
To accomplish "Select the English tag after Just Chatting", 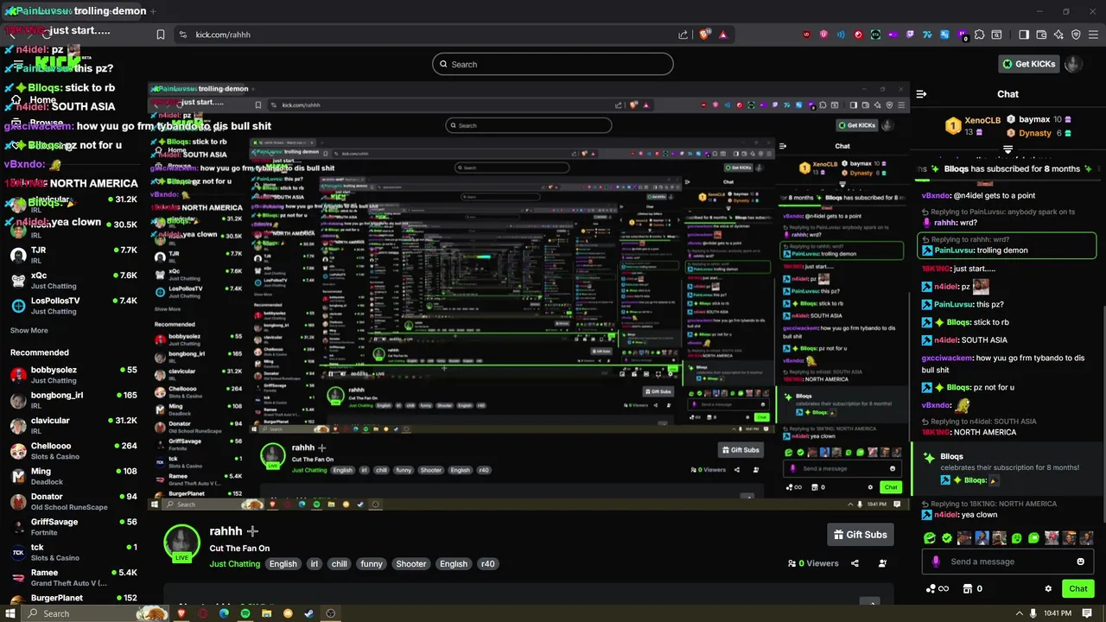I will tap(283, 564).
